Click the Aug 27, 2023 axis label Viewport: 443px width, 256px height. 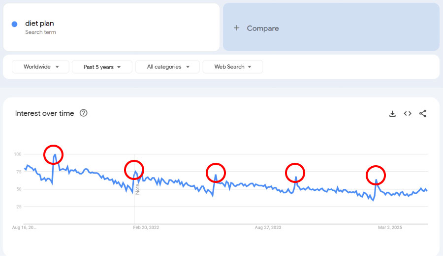coord(268,228)
